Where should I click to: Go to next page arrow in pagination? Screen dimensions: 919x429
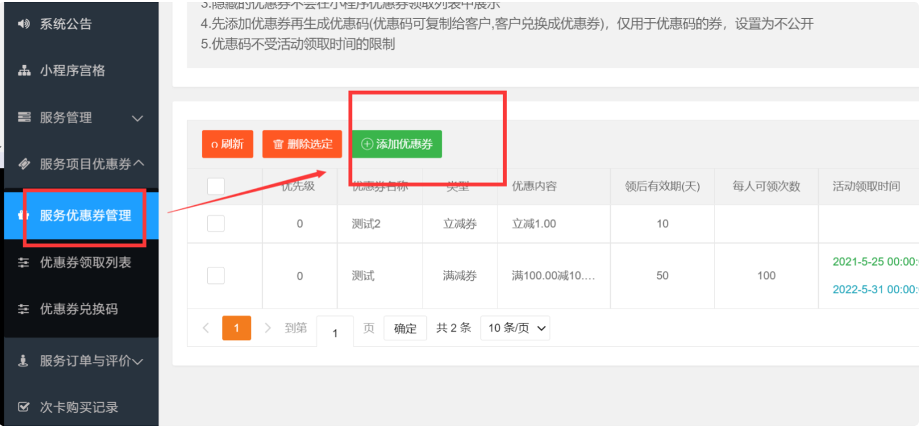tap(268, 328)
